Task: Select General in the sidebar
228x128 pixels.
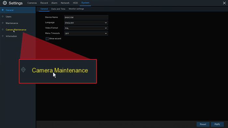Action: [x=18, y=10]
